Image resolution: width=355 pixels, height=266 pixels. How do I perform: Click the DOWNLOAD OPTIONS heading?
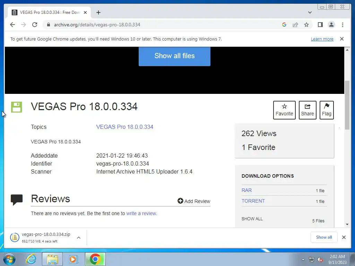(x=268, y=176)
